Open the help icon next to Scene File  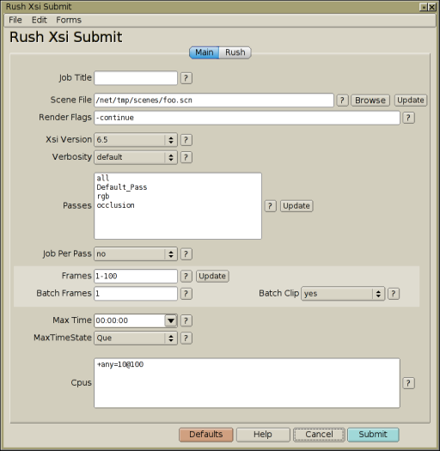[342, 101]
